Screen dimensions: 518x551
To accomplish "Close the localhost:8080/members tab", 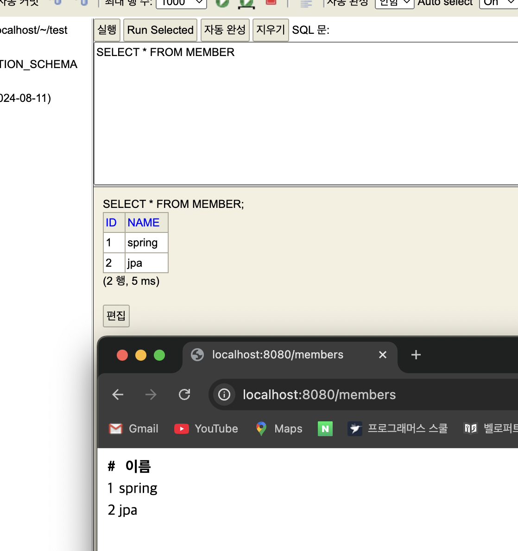I will (x=383, y=355).
